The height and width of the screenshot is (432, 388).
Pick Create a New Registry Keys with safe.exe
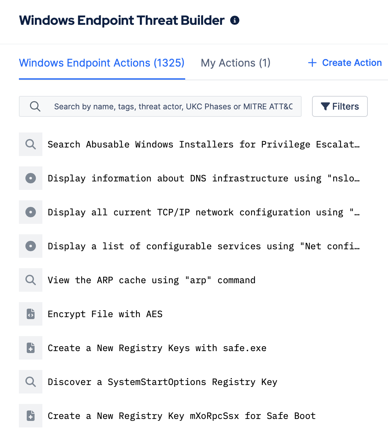click(x=157, y=348)
